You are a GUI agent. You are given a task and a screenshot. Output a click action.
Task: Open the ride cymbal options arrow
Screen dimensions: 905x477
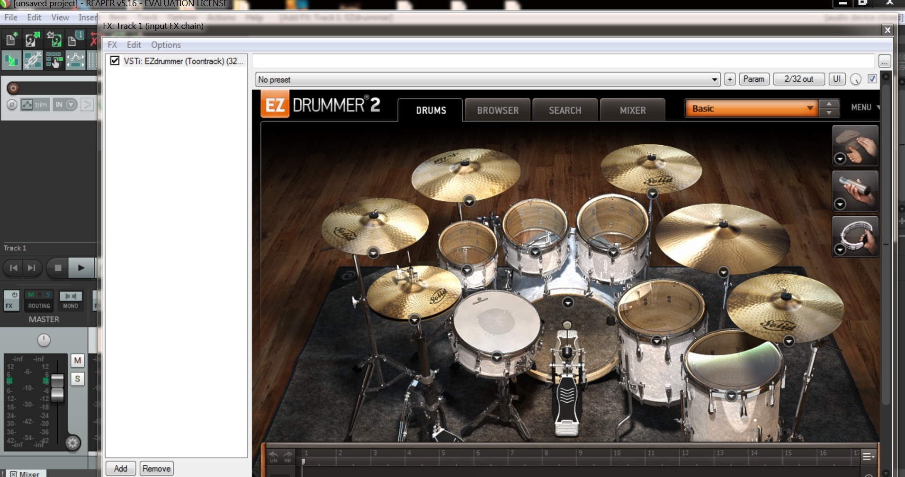tap(723, 272)
